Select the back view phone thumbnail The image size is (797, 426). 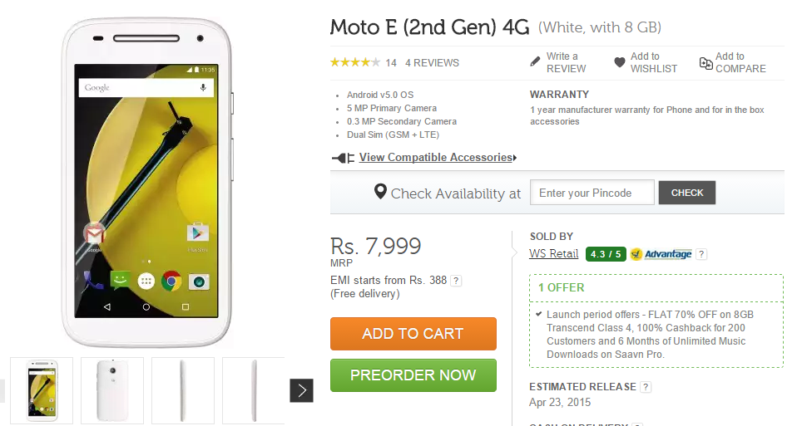pos(112,390)
